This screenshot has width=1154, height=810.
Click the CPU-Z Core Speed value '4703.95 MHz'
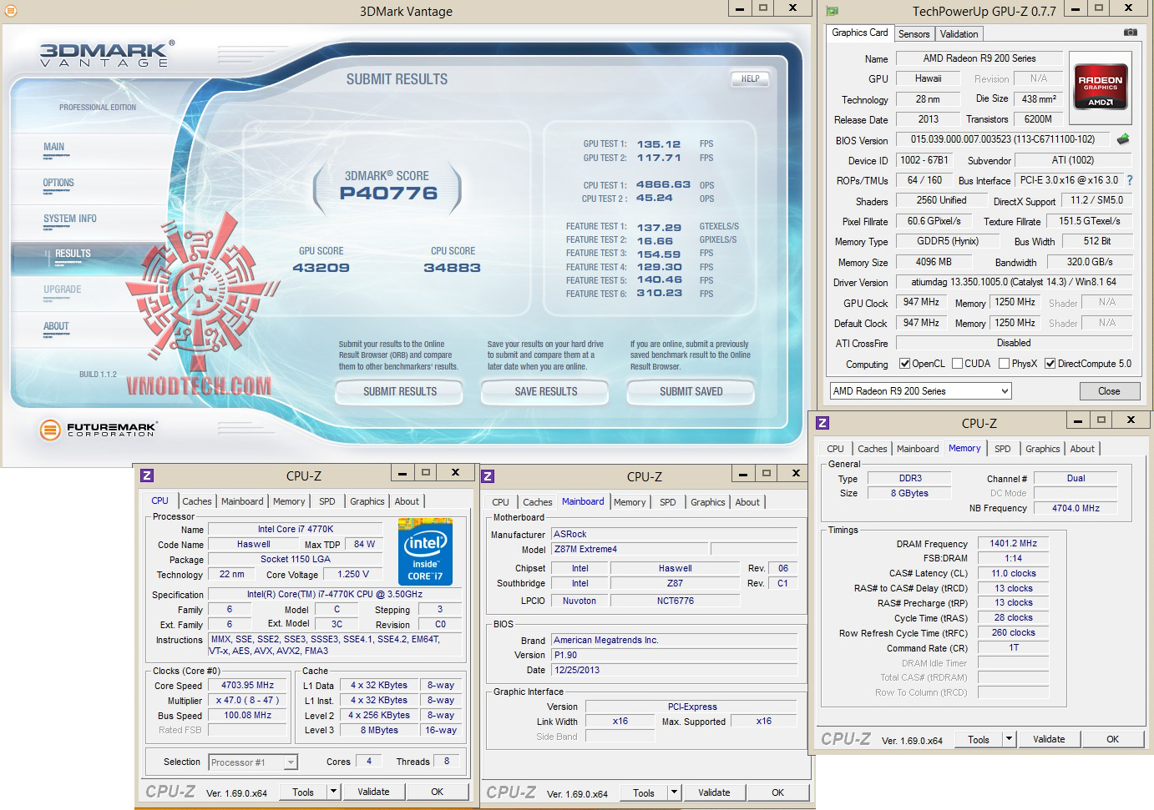[248, 685]
